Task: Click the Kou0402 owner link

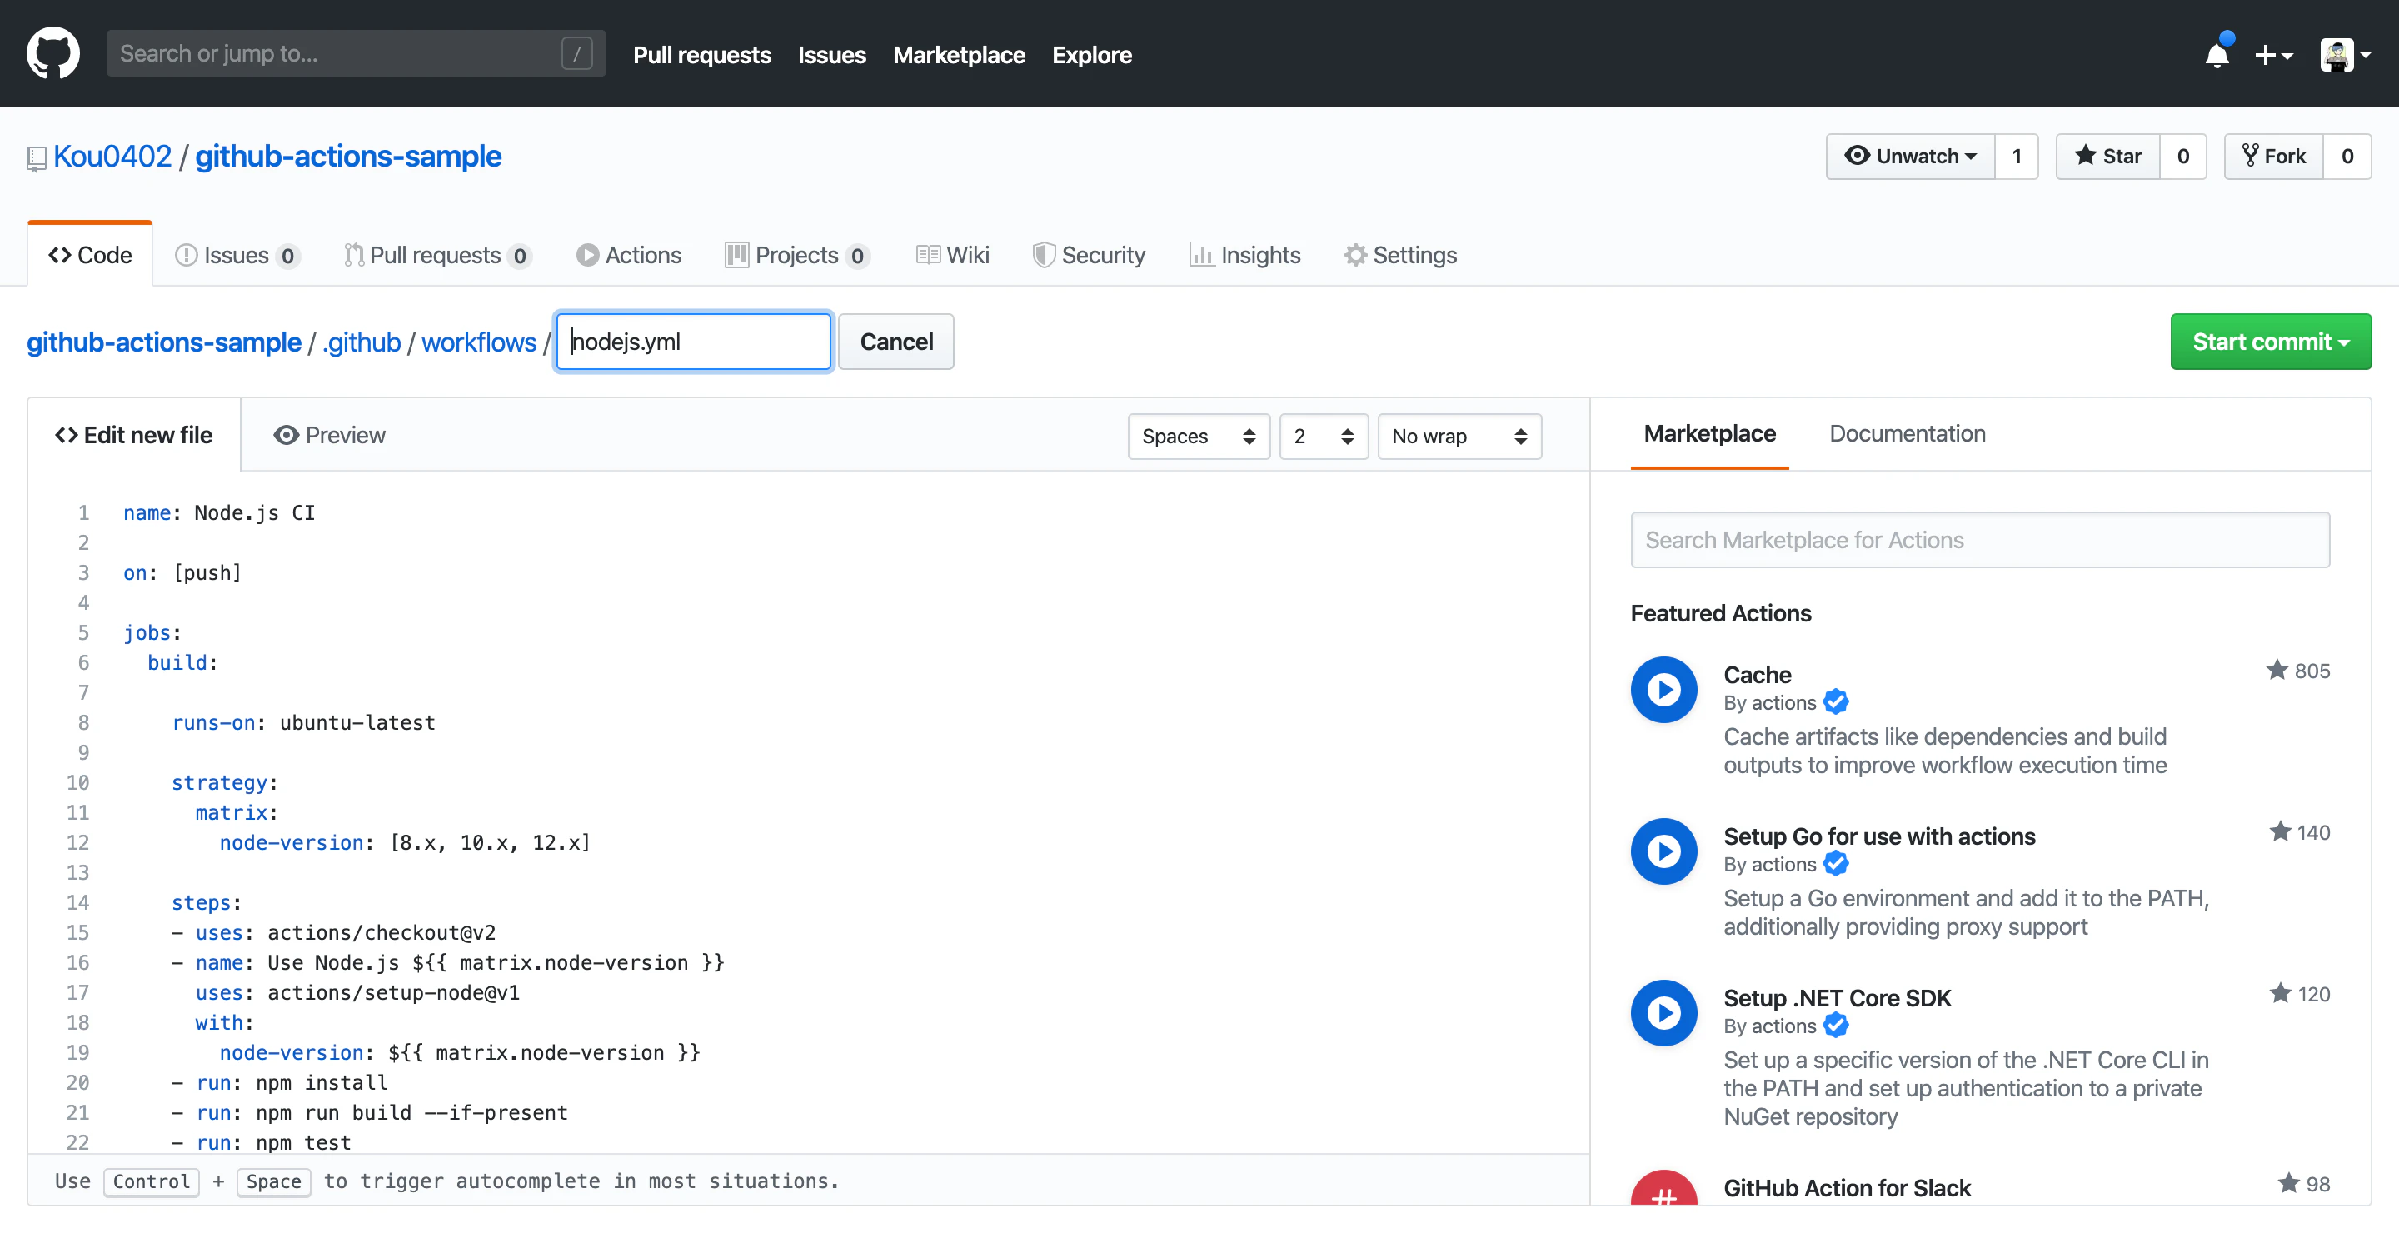Action: [112, 157]
